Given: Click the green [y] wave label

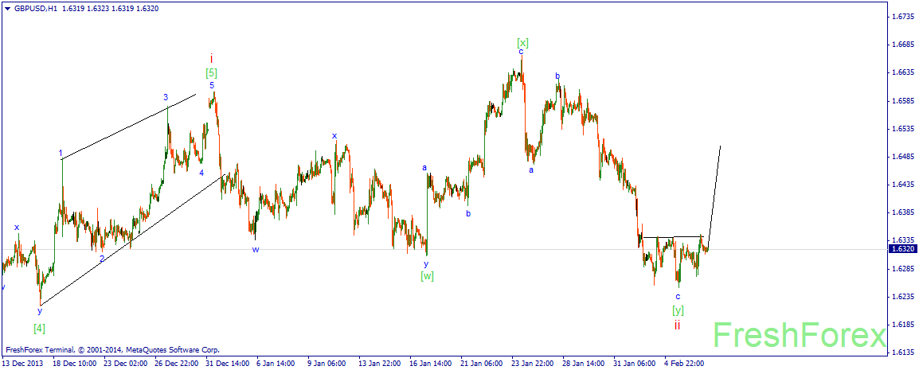Looking at the screenshot, I should pyautogui.click(x=678, y=310).
